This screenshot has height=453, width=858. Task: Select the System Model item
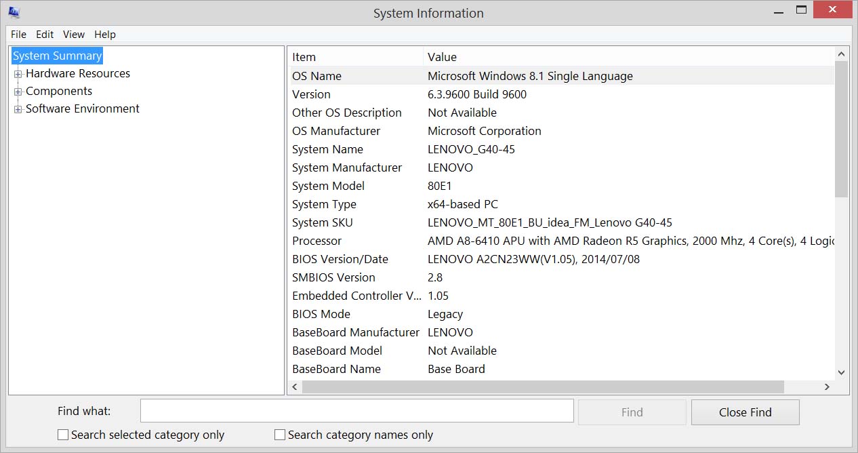click(328, 186)
